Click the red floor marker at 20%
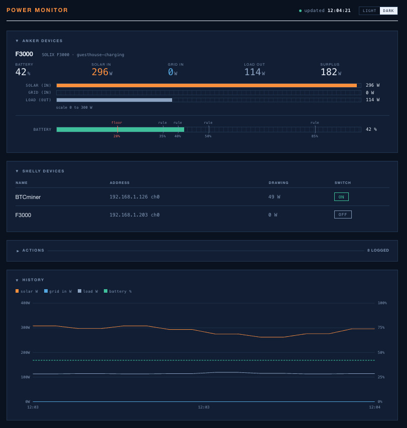Screen dimensions: 407x428 (x=117, y=129)
